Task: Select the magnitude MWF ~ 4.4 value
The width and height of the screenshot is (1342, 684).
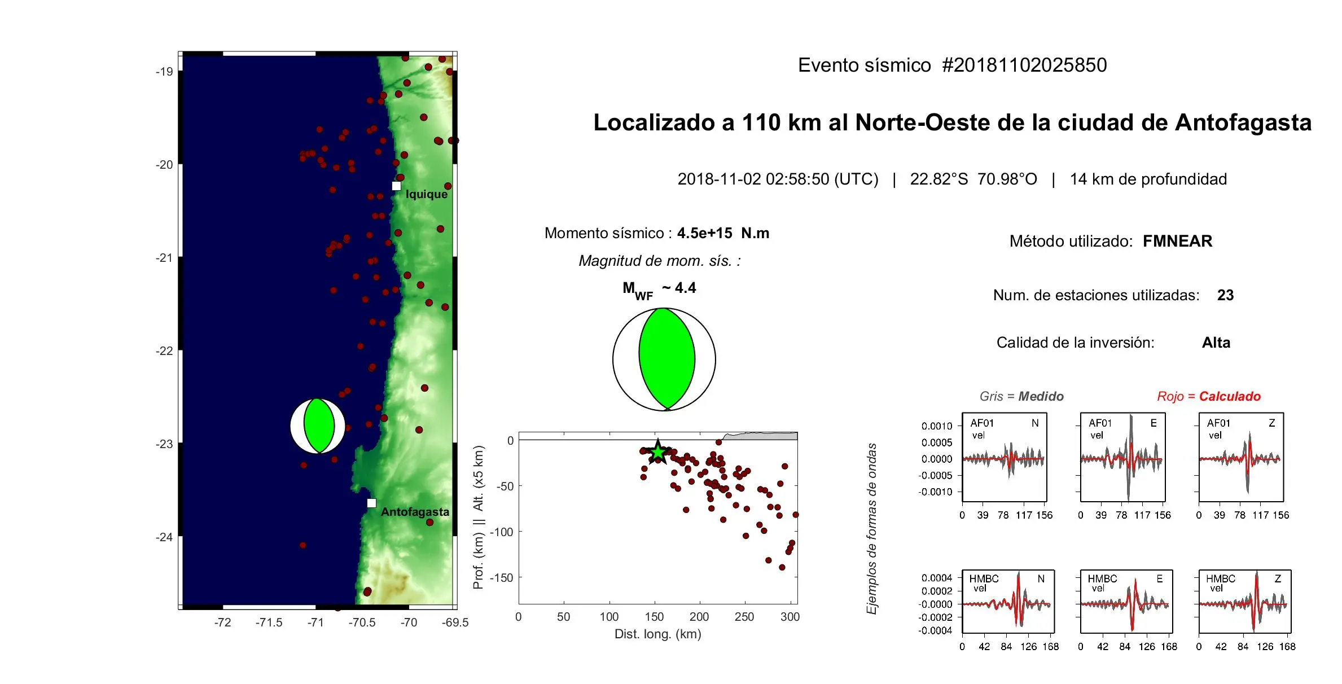Action: [659, 290]
